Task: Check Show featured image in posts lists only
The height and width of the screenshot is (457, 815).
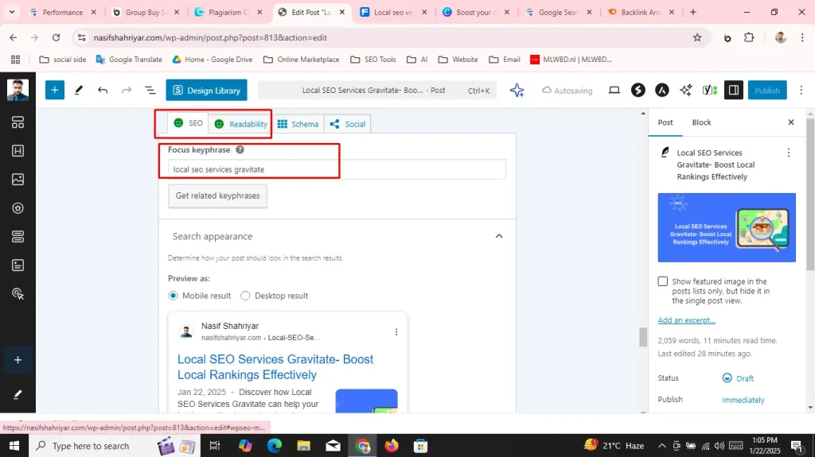Action: tap(663, 281)
